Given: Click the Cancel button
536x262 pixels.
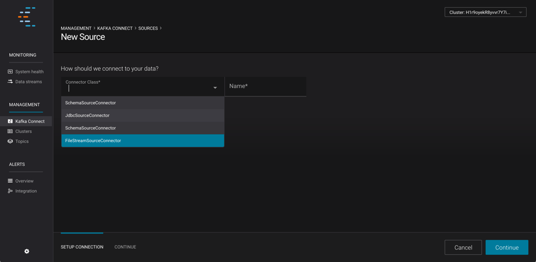Looking at the screenshot, I should click(x=463, y=247).
